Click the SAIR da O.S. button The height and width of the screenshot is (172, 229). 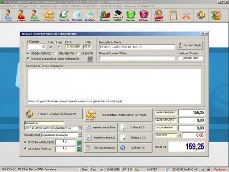click(136, 148)
